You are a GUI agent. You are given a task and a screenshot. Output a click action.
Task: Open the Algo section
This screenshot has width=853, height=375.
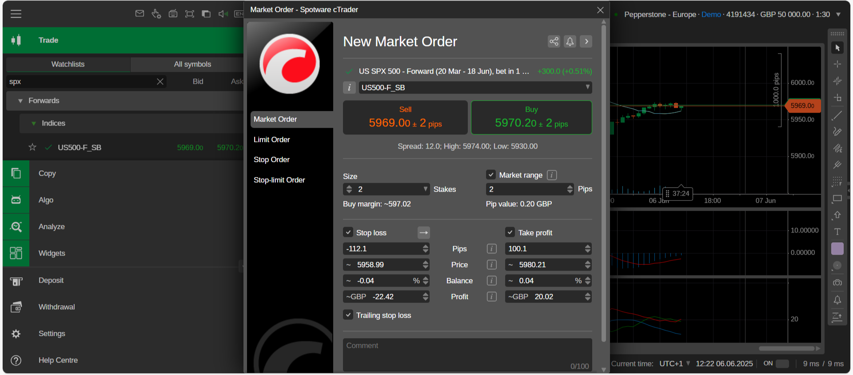(123, 200)
